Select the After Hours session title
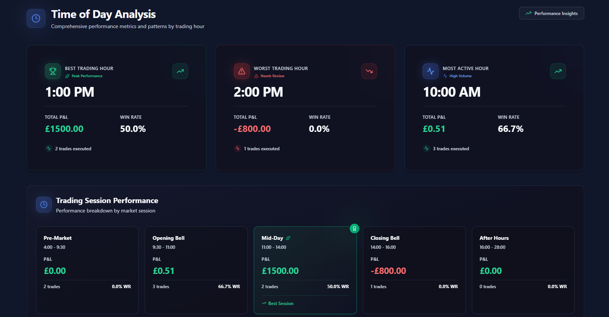The image size is (609, 317). click(494, 238)
